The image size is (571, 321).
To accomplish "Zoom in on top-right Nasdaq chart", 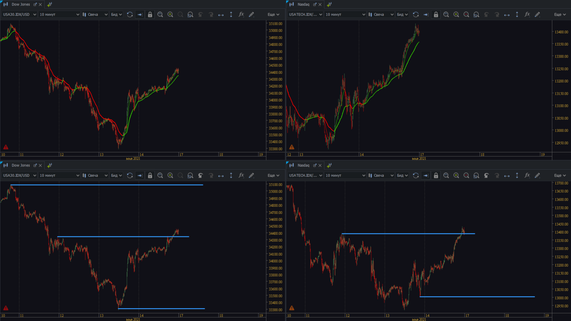I will (456, 15).
